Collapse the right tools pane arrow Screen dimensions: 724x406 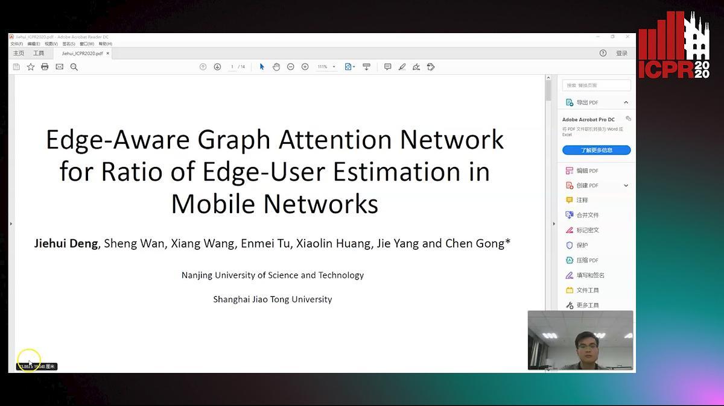pos(554,224)
